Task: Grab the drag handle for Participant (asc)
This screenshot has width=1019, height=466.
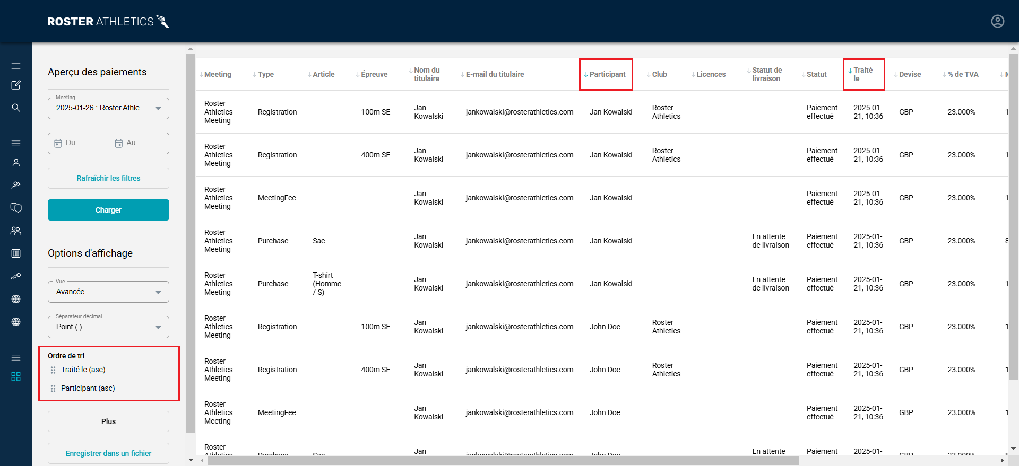Action: coord(53,389)
